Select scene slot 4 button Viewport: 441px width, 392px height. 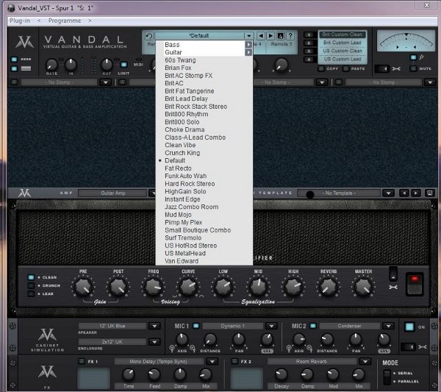pos(309,60)
